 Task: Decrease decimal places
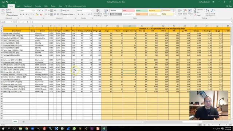tap(91, 15)
